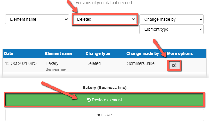This screenshot has height=127, width=209.
Task: Click the X icon beside Close
Action: tap(99, 115)
